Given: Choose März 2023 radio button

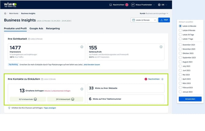Looking at the screenshot, I should click(180, 83).
